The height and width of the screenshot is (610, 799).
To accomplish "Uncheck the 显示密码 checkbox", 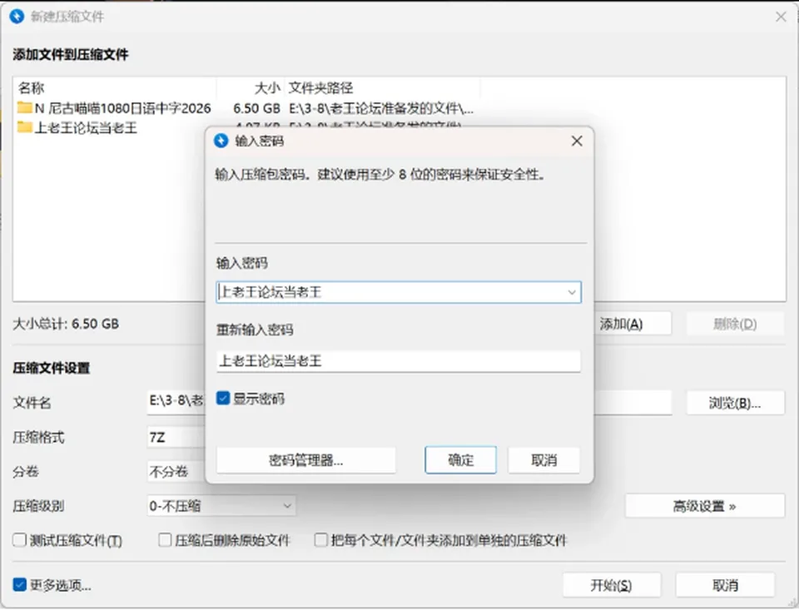I will 223,398.
